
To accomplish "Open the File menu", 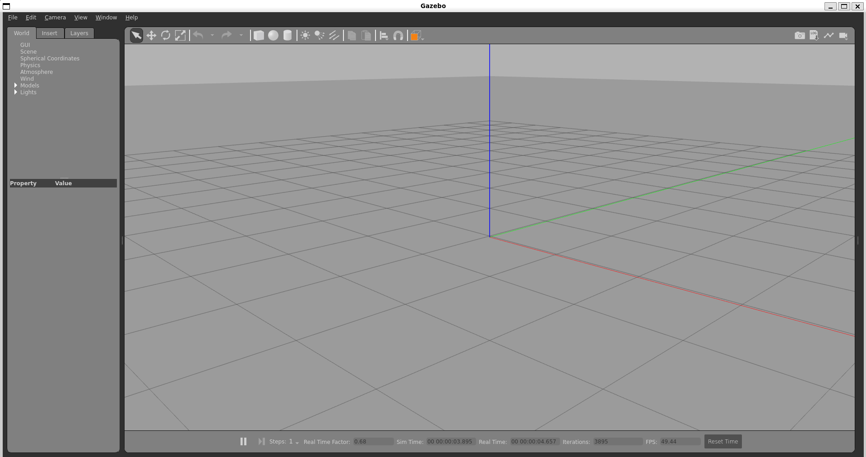I will [13, 17].
